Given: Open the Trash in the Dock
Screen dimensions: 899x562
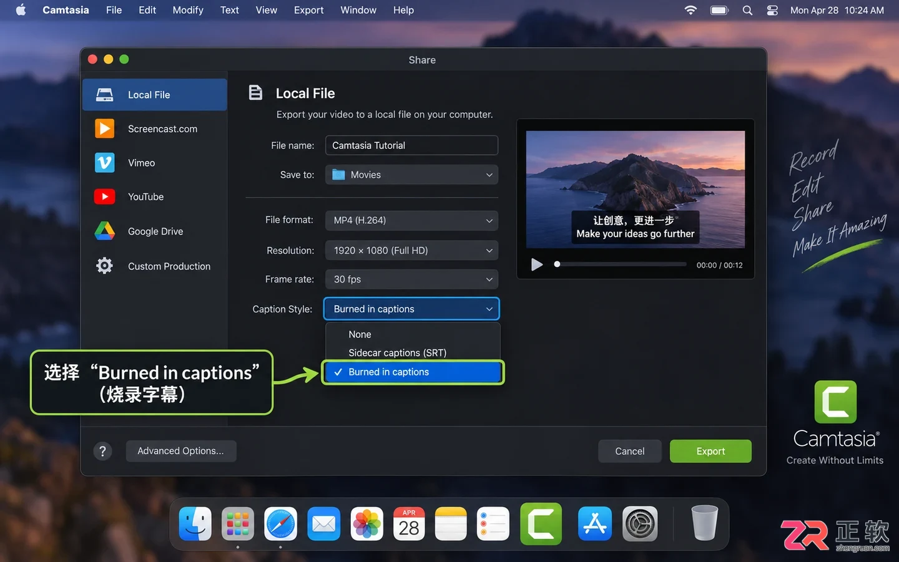Looking at the screenshot, I should (705, 523).
